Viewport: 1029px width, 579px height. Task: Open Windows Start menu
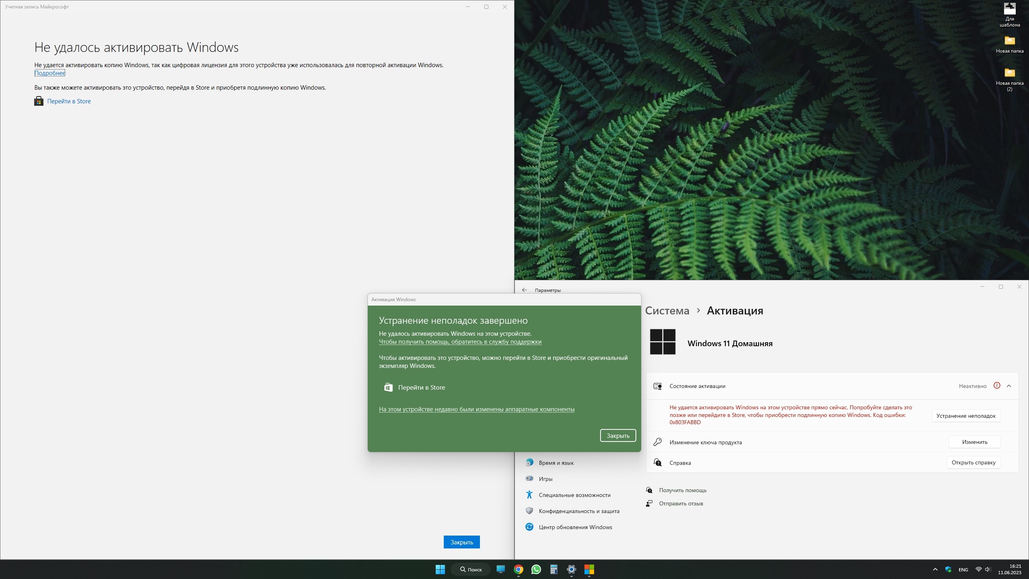[x=440, y=569]
